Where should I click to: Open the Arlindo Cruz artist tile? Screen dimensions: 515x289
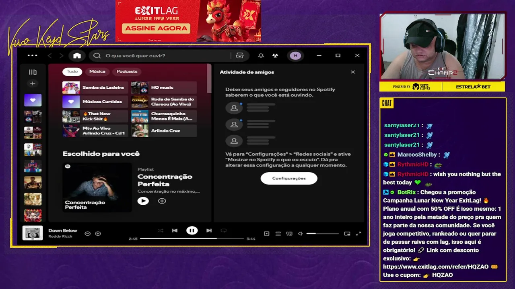(164, 130)
